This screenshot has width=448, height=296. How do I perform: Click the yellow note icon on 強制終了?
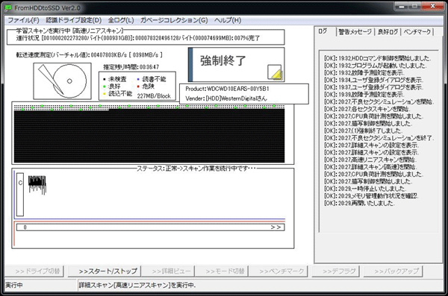pos(275,72)
